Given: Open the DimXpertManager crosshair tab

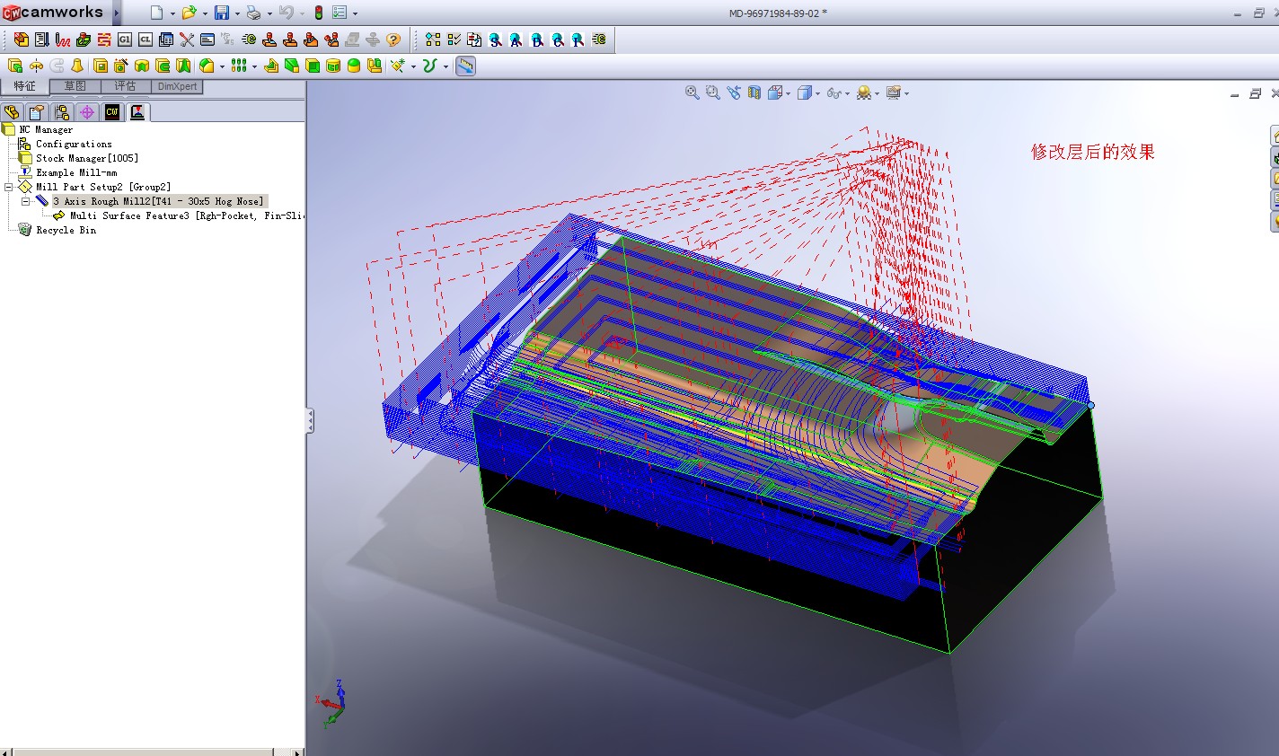Looking at the screenshot, I should [87, 112].
